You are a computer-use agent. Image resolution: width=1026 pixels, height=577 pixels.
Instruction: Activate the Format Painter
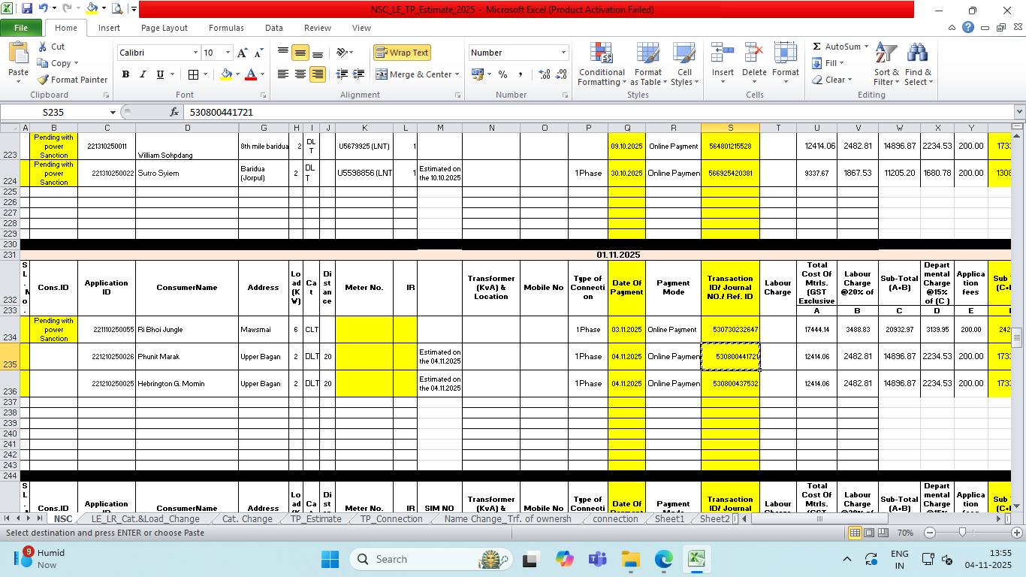[x=73, y=80]
